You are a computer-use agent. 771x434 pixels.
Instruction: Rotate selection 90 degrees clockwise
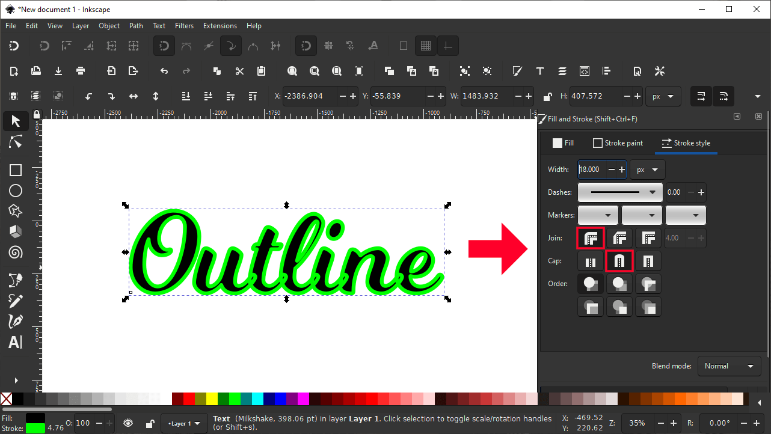(x=111, y=96)
